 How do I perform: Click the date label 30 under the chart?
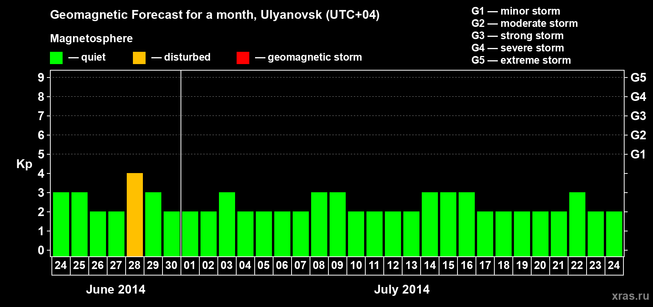[x=171, y=265]
